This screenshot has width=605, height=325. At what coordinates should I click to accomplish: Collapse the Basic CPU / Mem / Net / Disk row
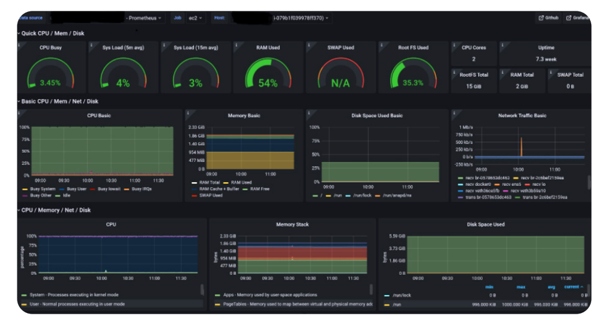pos(59,101)
